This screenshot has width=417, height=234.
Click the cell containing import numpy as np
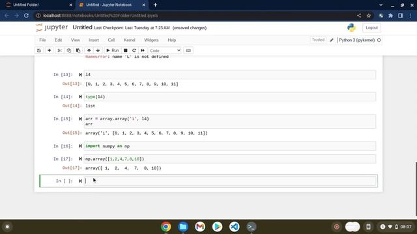[230, 146]
